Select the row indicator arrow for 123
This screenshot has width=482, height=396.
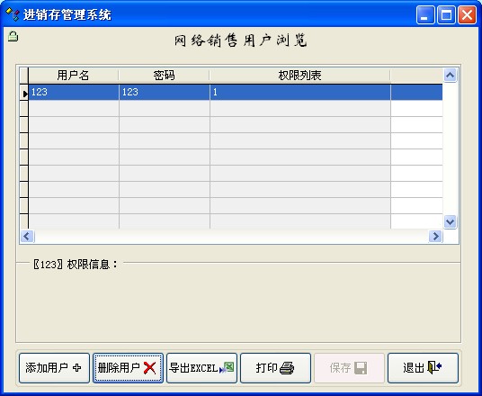24,93
